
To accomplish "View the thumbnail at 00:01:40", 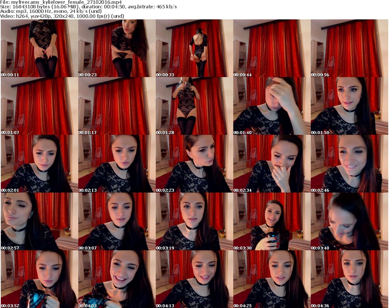I will [x=272, y=106].
